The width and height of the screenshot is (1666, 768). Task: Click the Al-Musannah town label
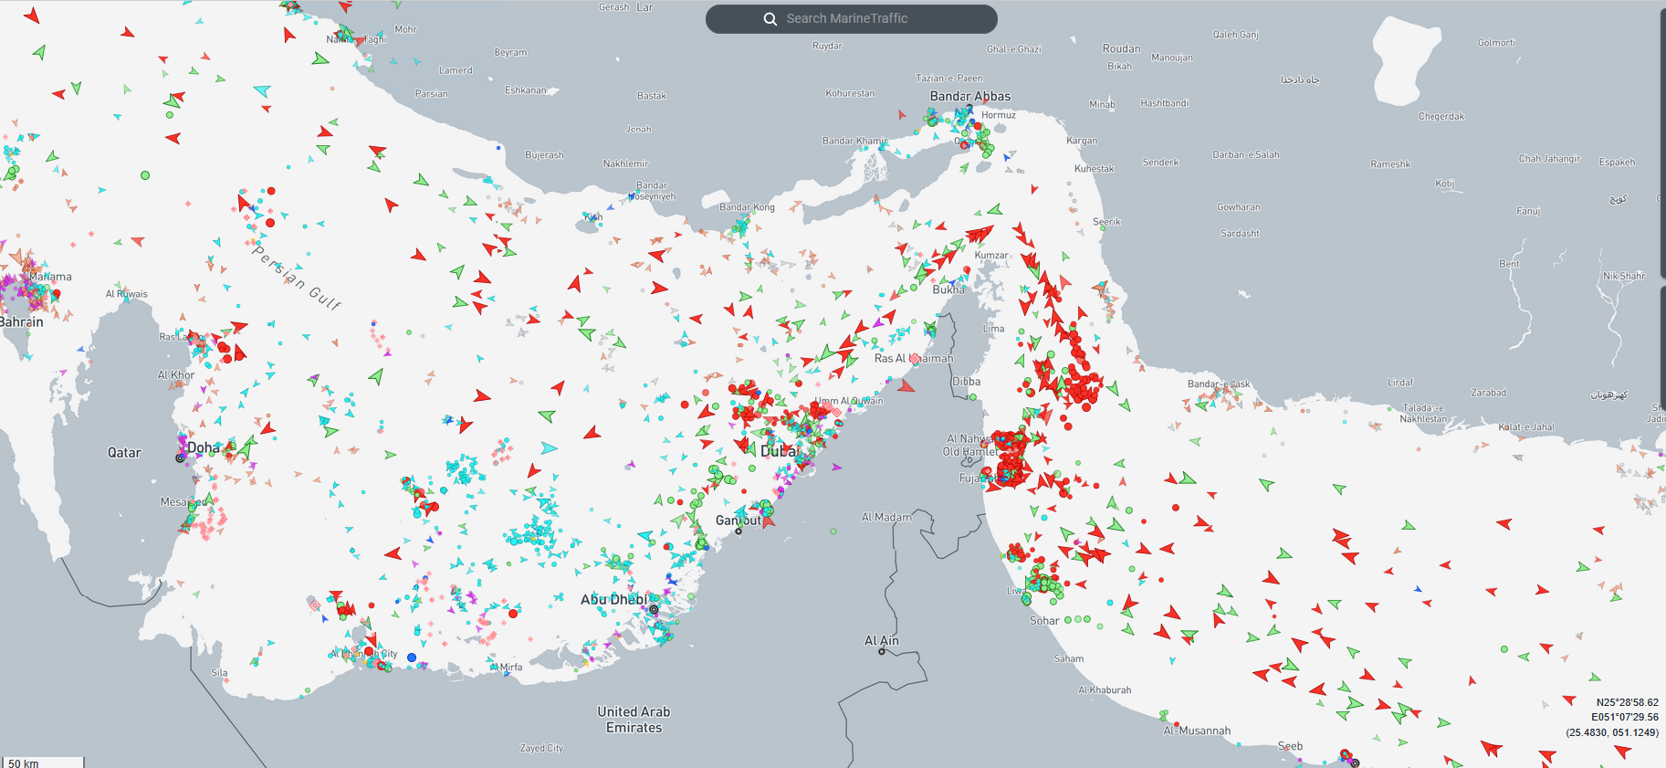point(1197,731)
